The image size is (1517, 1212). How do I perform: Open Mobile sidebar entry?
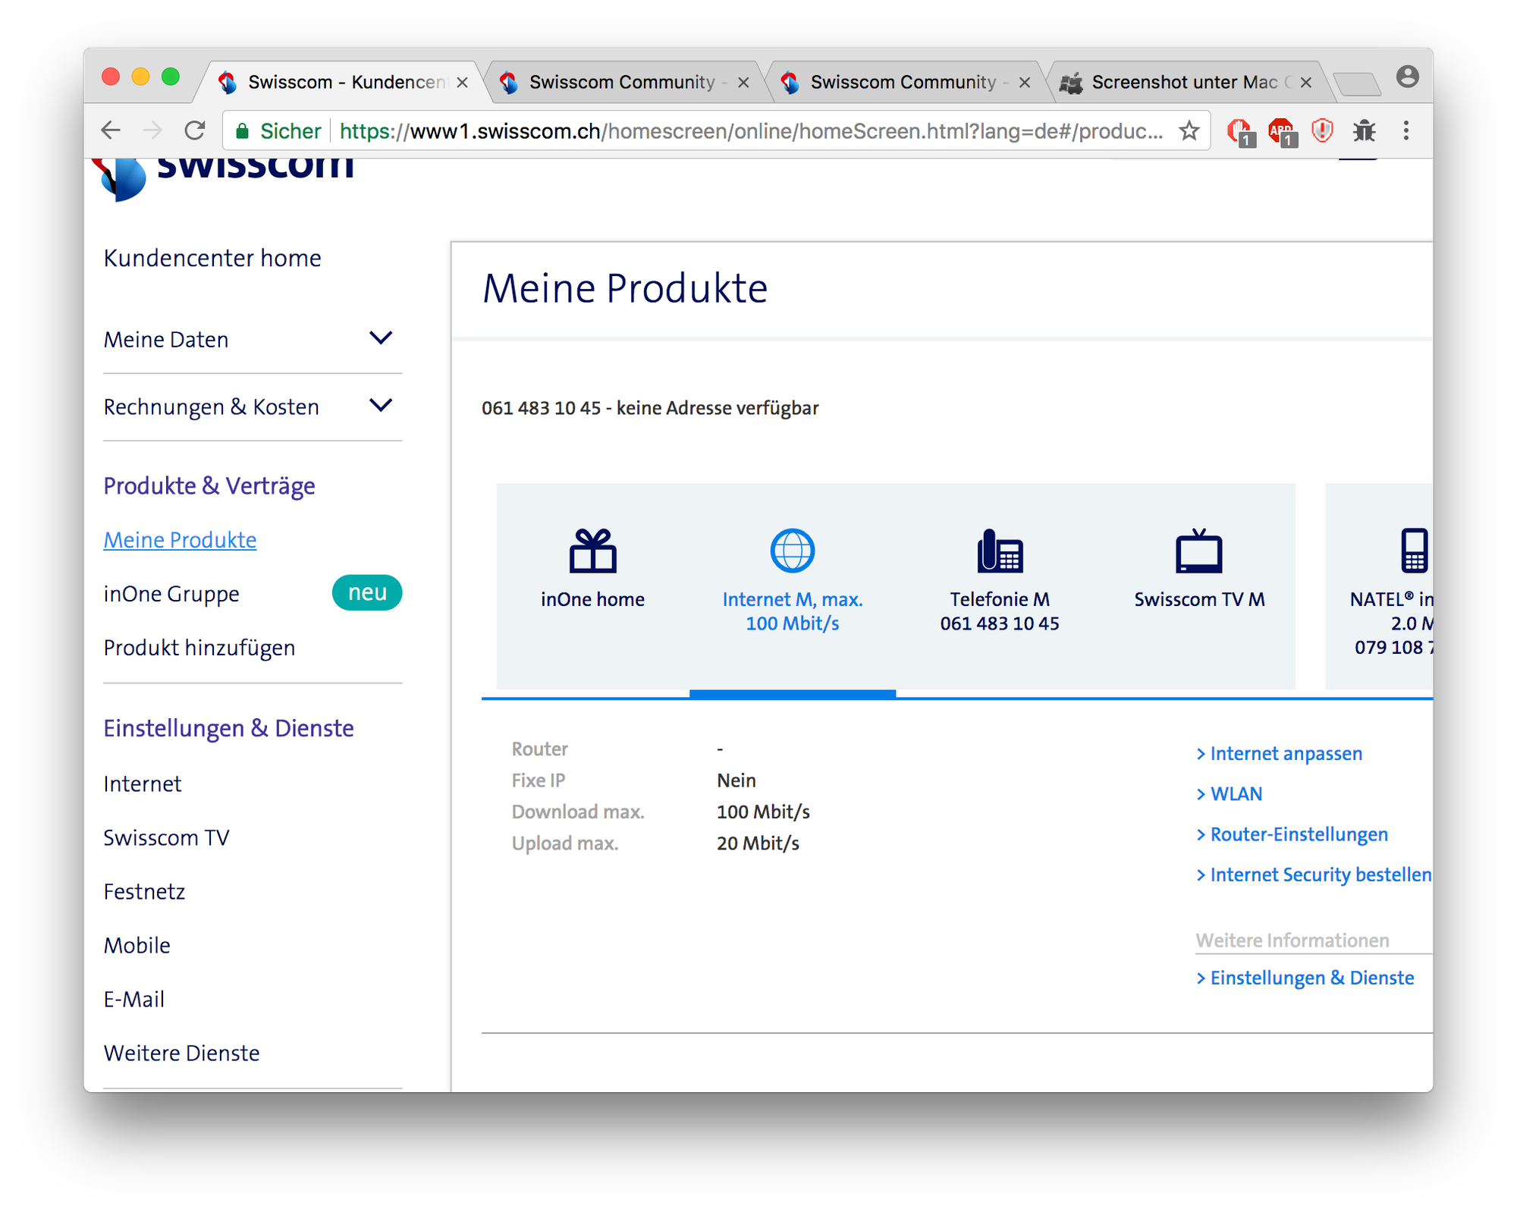pyautogui.click(x=137, y=945)
